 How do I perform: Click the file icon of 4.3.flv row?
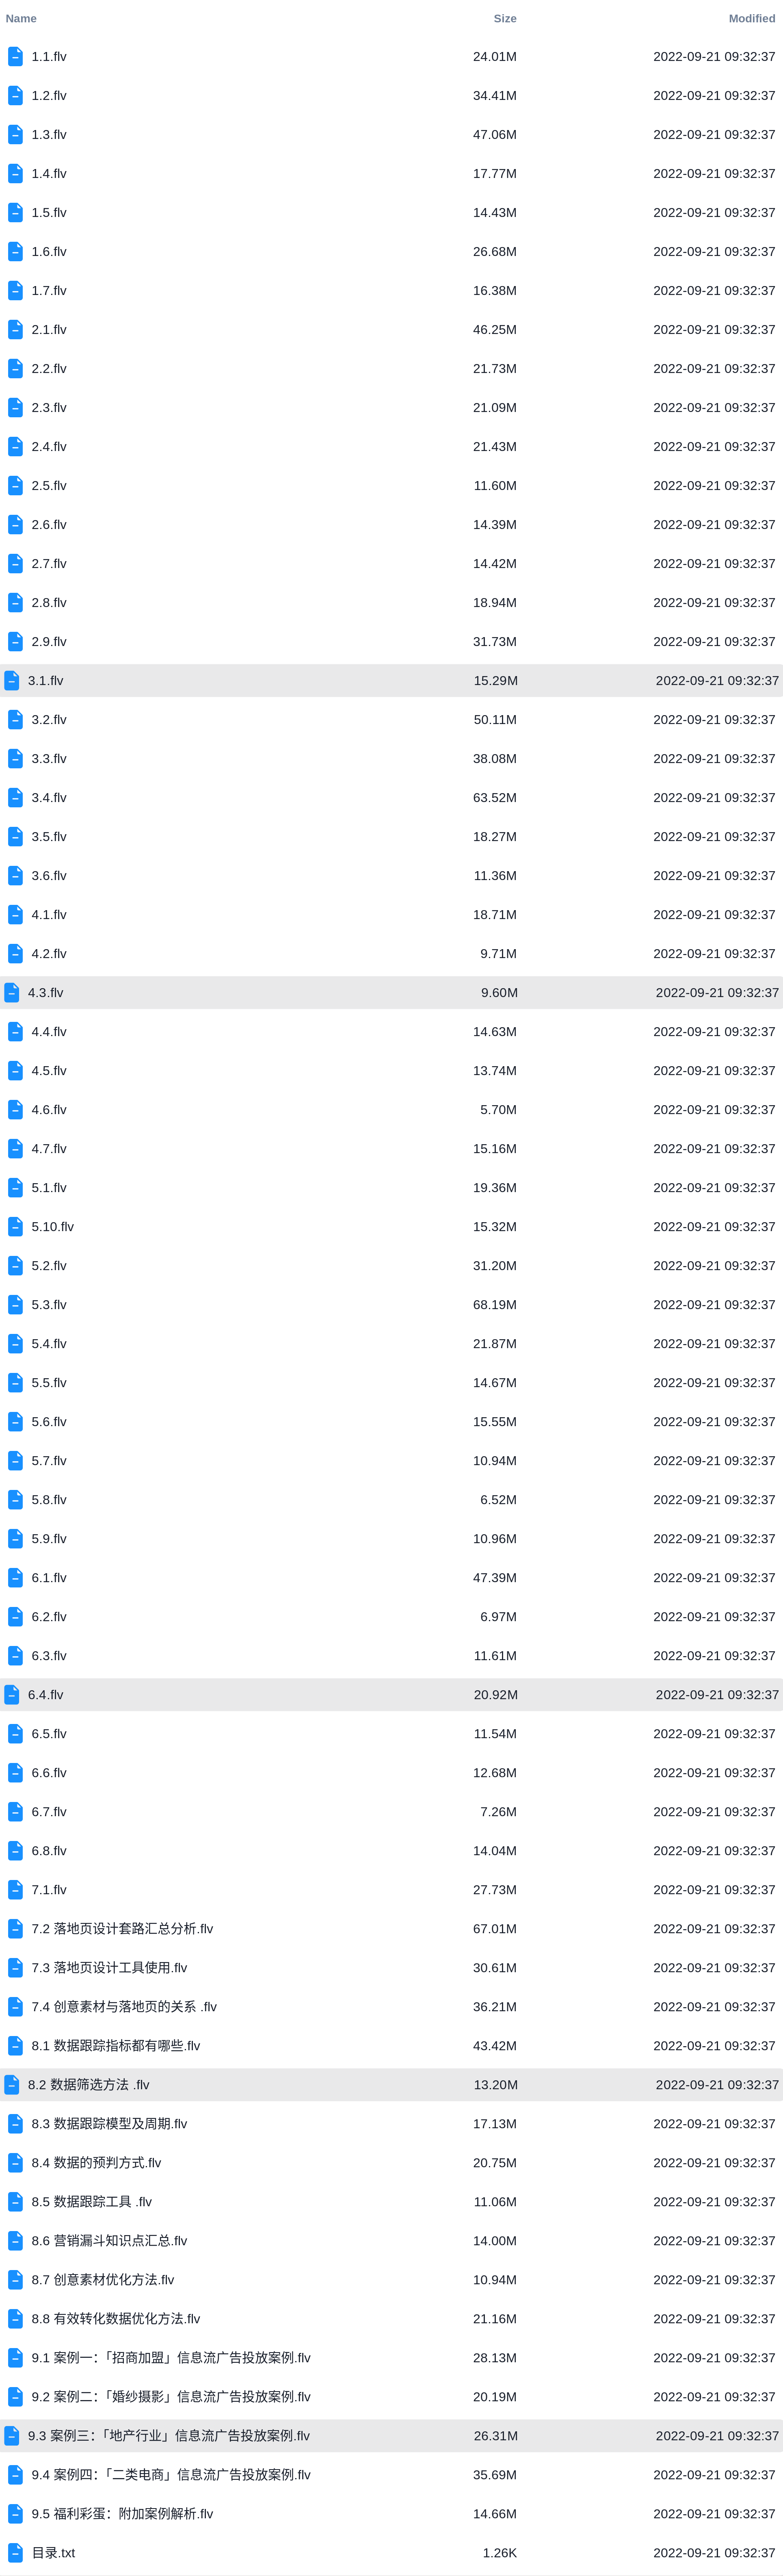click(12, 993)
